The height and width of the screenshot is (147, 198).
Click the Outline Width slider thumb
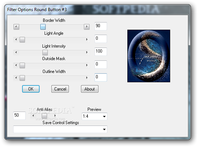tap(22, 78)
